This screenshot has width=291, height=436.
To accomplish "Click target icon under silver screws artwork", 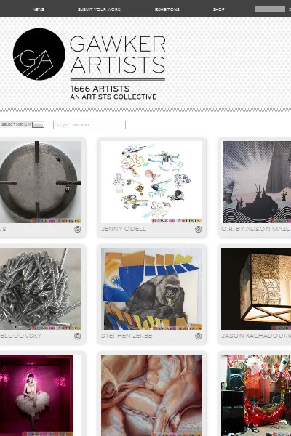I will 78,336.
